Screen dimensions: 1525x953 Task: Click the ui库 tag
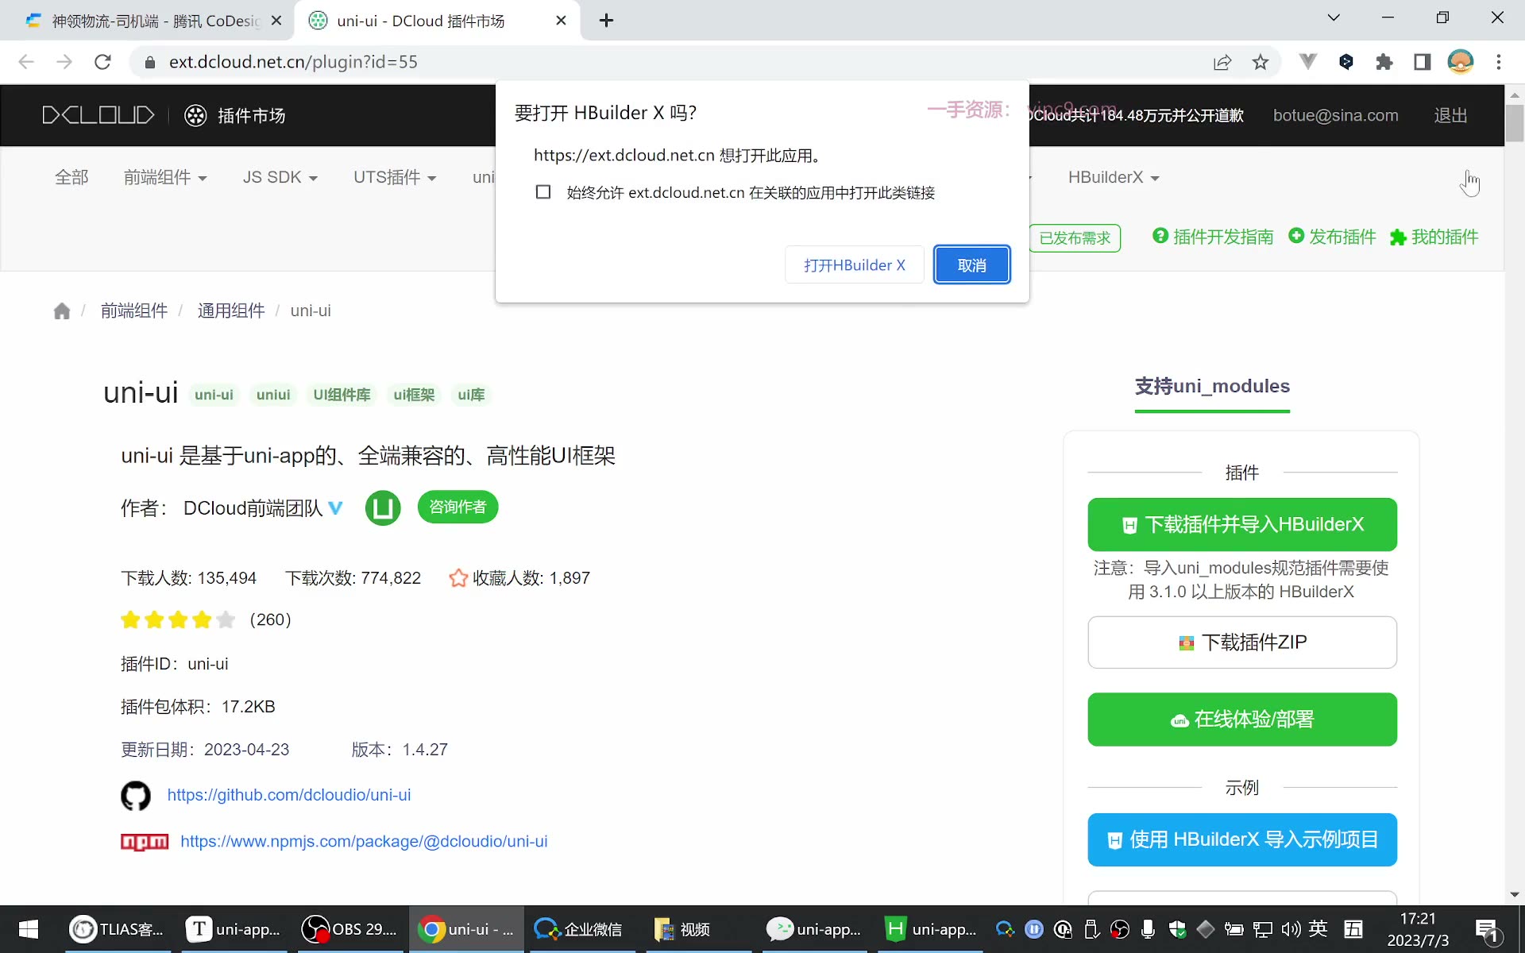471,395
